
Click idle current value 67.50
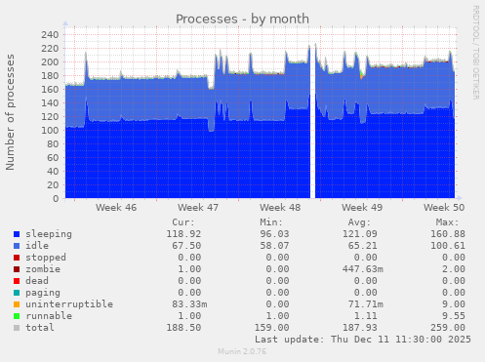click(x=186, y=246)
